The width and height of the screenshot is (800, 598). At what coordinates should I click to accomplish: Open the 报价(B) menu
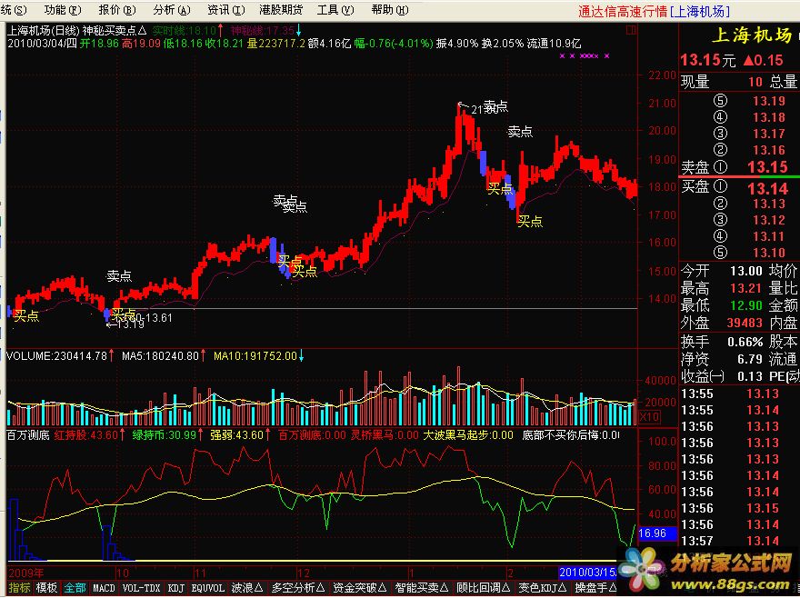pyautogui.click(x=117, y=10)
